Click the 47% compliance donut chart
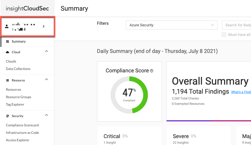This screenshot has width=251, height=145. (x=129, y=95)
